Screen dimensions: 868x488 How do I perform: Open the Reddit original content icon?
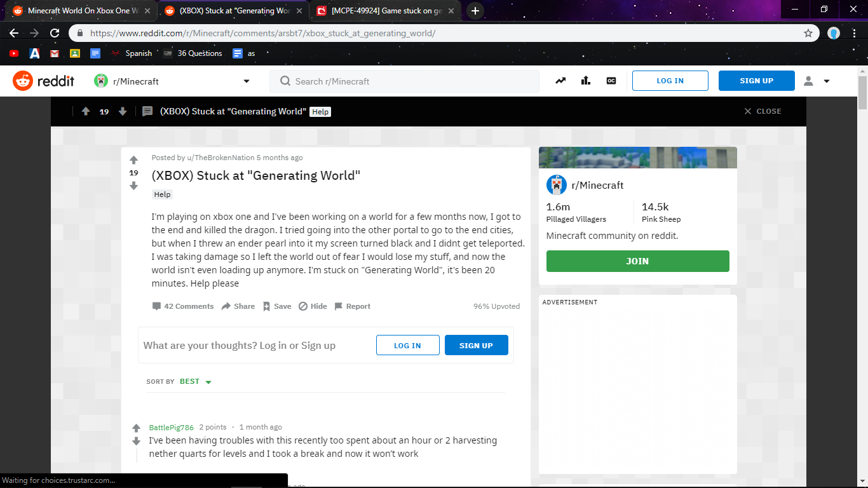pyautogui.click(x=611, y=81)
